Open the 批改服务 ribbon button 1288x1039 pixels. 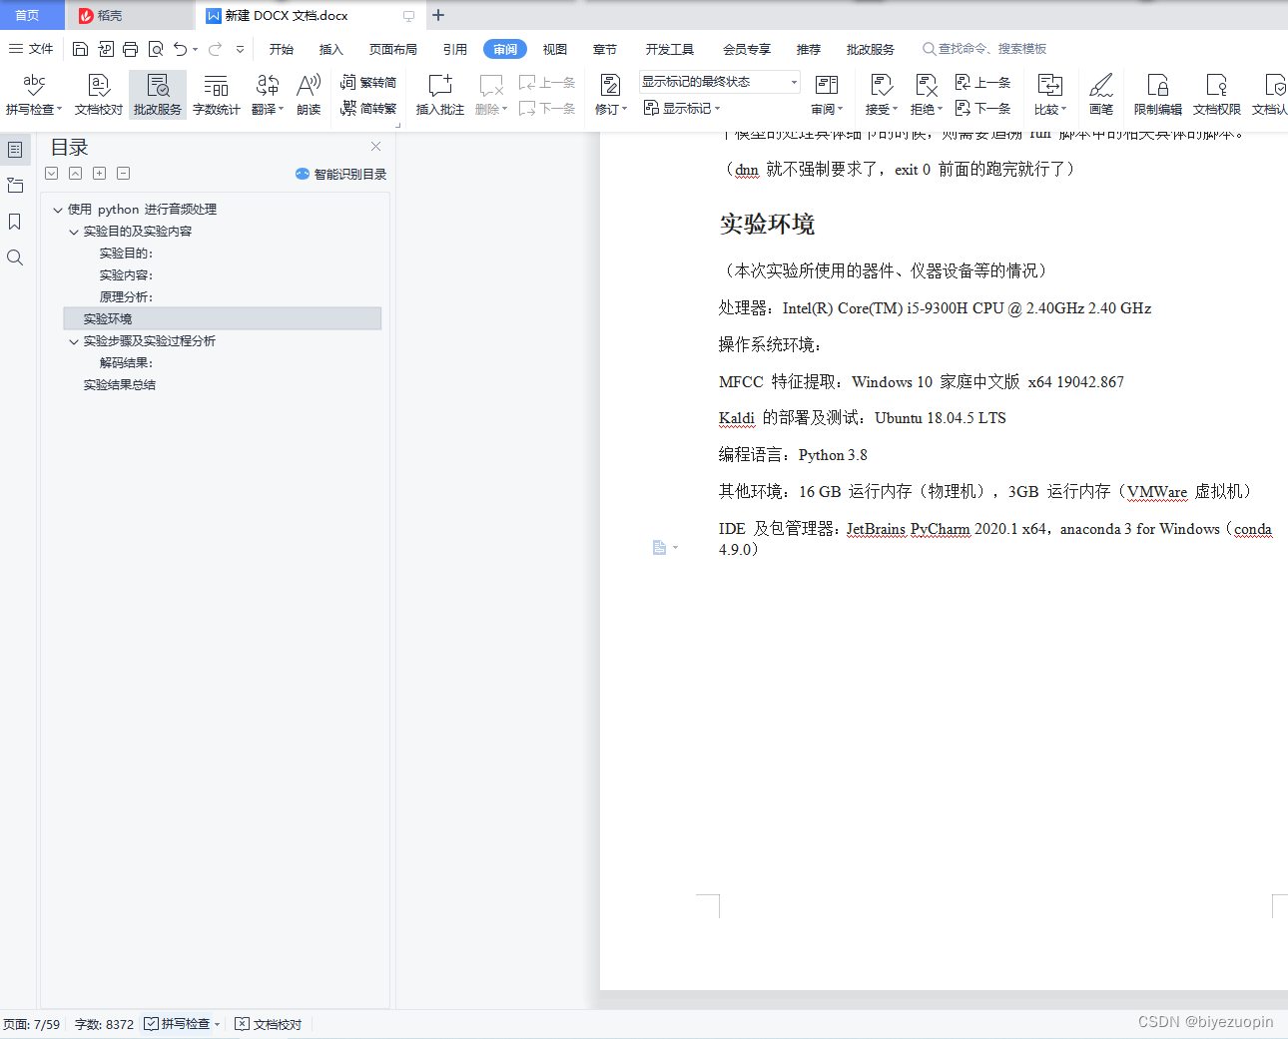(x=157, y=95)
